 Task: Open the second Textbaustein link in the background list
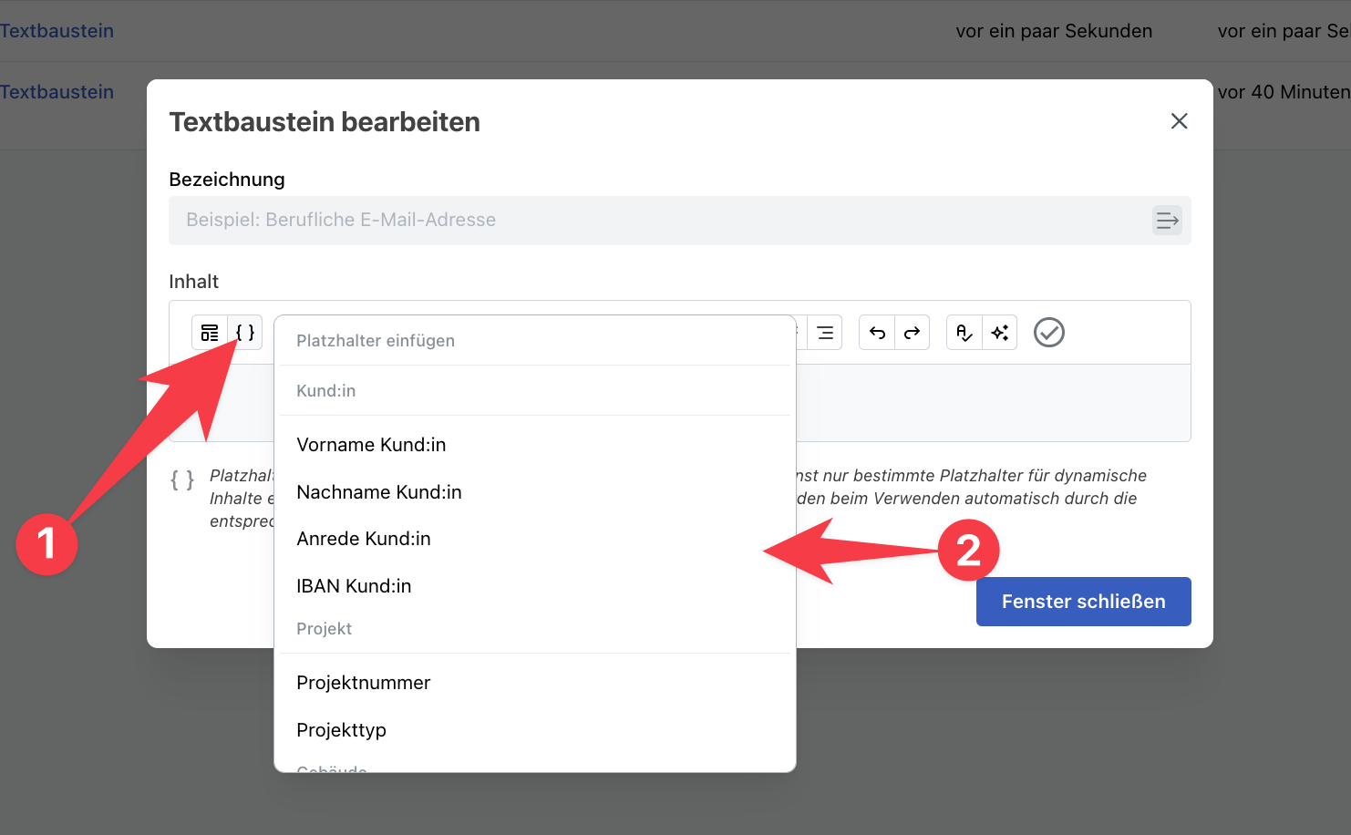pyautogui.click(x=57, y=92)
